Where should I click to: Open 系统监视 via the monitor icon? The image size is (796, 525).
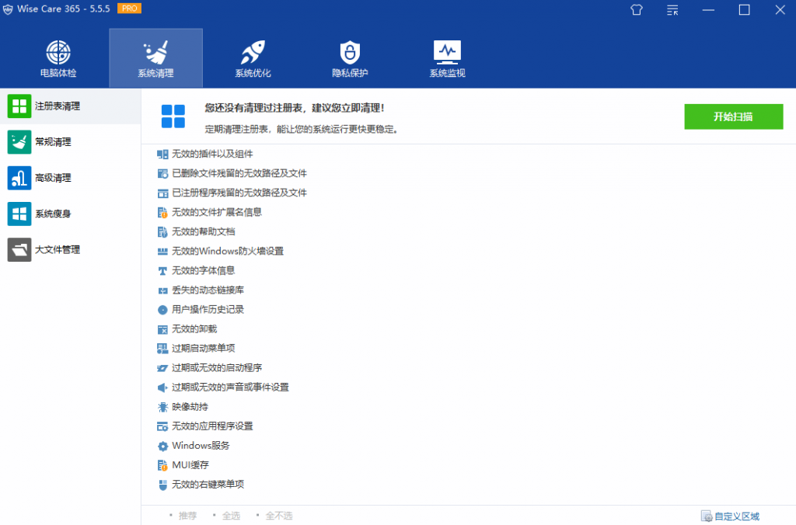[446, 57]
